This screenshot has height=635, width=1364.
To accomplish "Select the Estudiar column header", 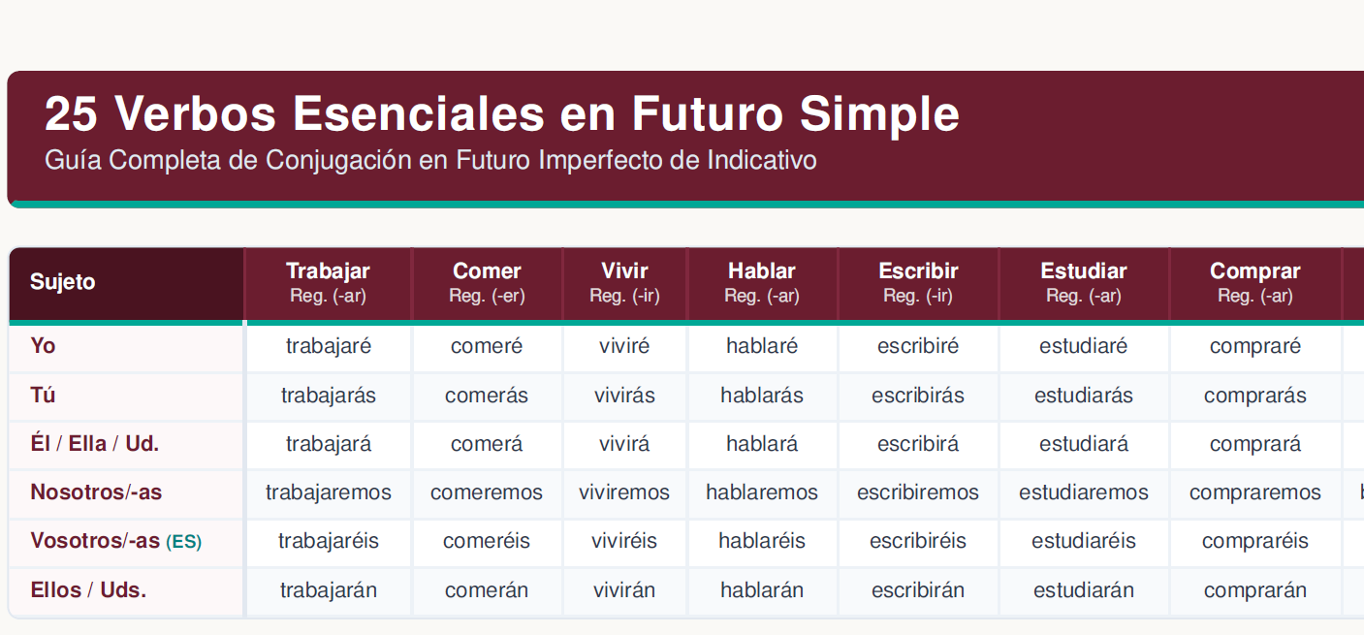I will click(x=1084, y=283).
